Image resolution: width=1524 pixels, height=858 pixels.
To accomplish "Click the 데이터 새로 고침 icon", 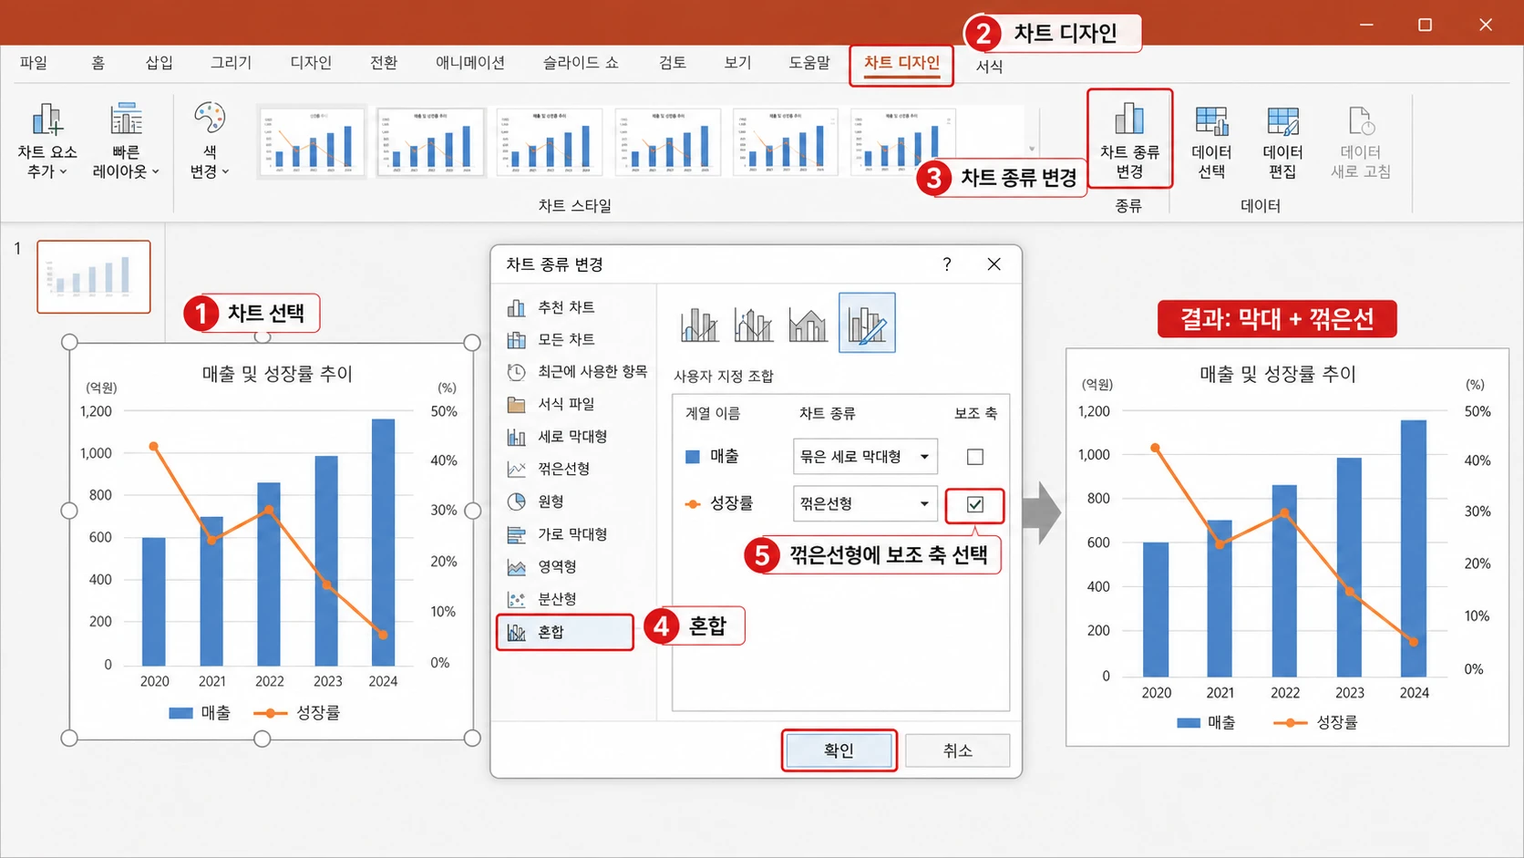I will pos(1360,140).
